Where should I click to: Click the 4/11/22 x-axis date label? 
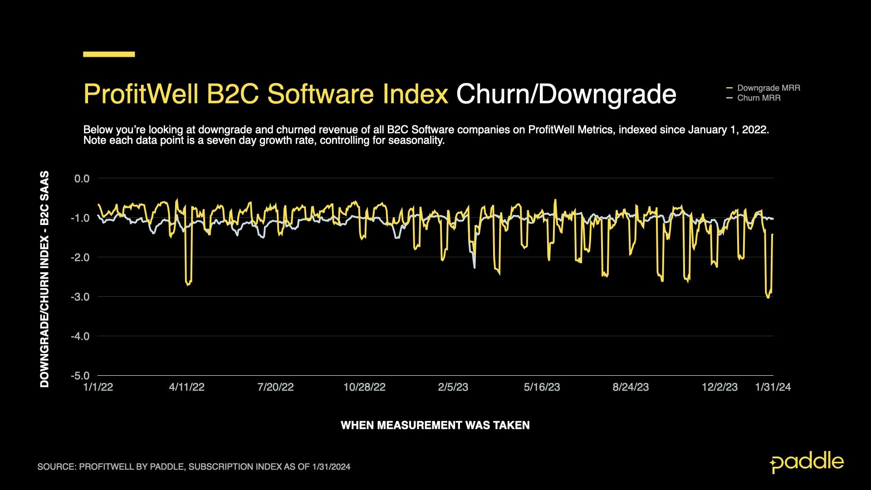186,387
